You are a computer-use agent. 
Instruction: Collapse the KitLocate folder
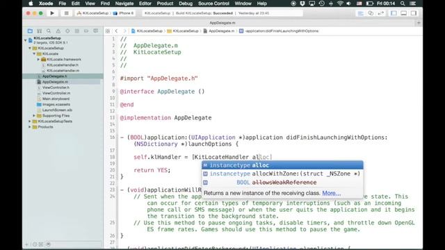tap(34, 54)
